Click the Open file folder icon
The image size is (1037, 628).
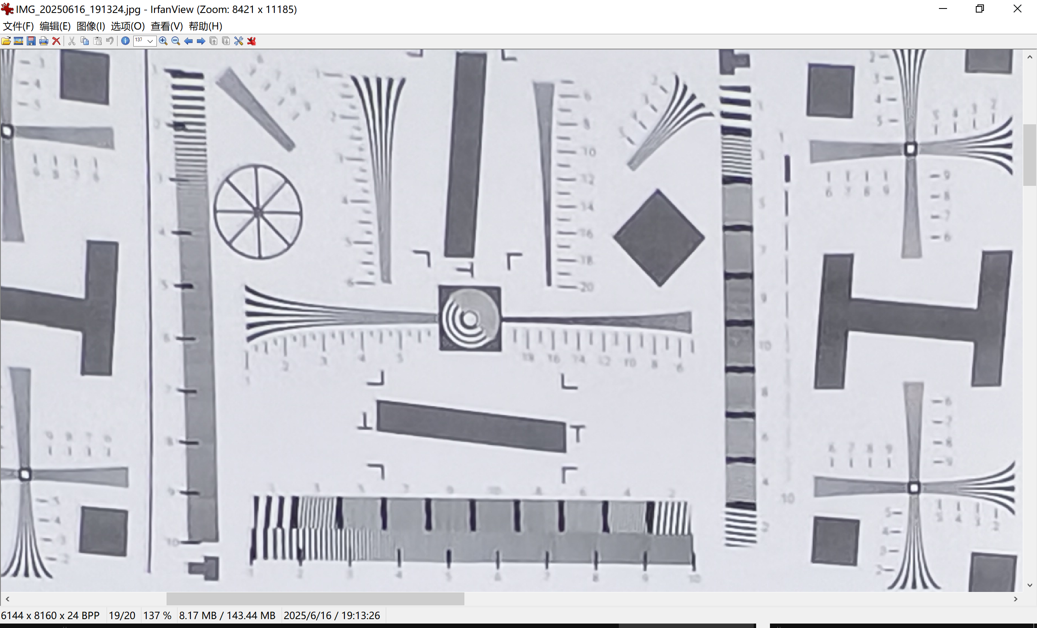(6, 41)
